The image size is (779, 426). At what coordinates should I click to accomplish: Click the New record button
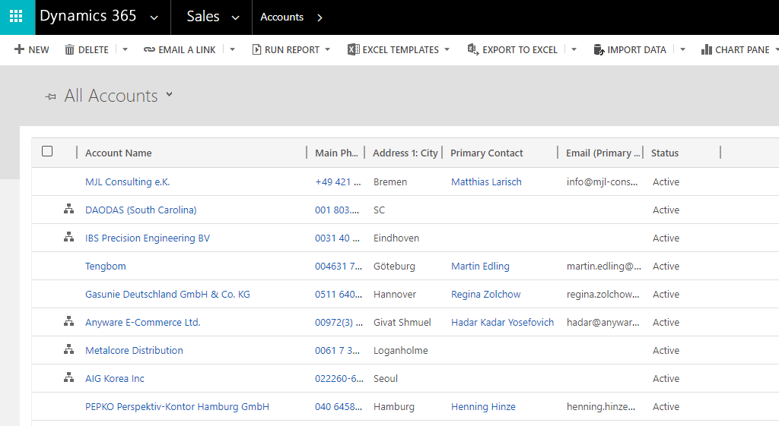(31, 49)
